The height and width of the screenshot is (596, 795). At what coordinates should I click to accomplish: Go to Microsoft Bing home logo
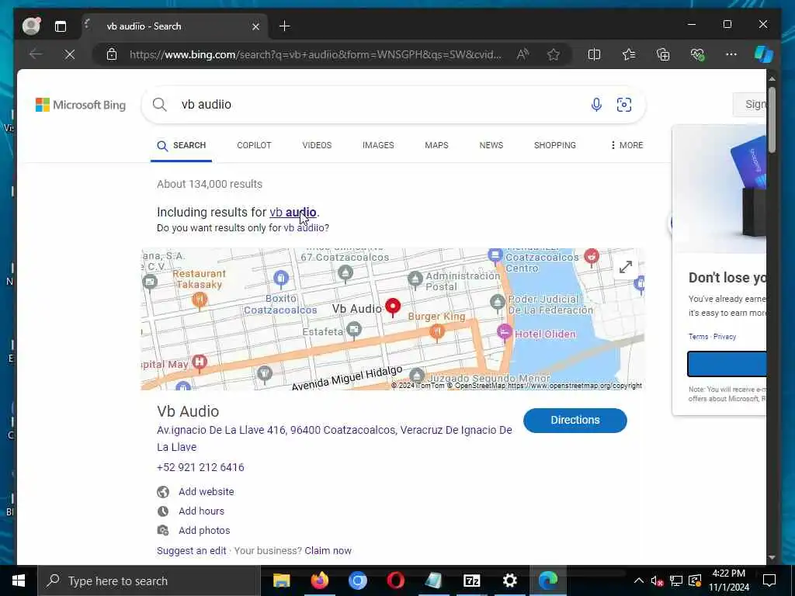click(81, 105)
